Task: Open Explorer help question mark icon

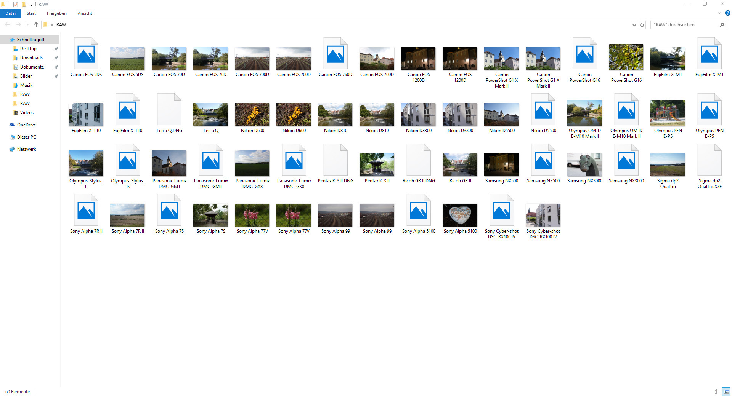Action: point(727,13)
